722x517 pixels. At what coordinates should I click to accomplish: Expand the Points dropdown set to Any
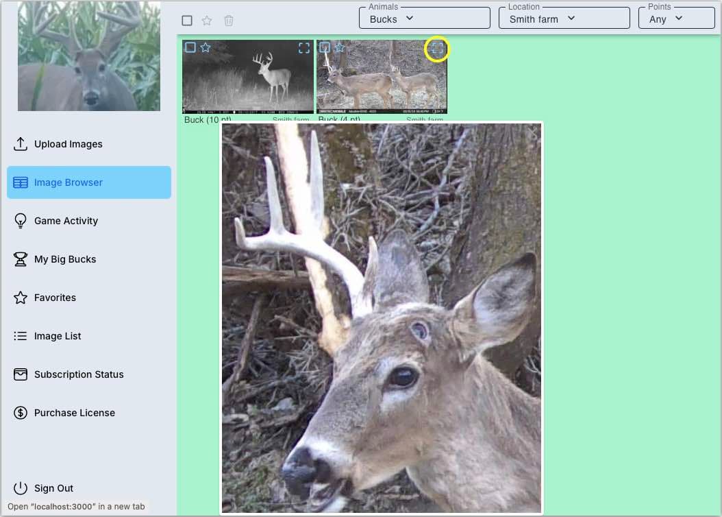(675, 19)
